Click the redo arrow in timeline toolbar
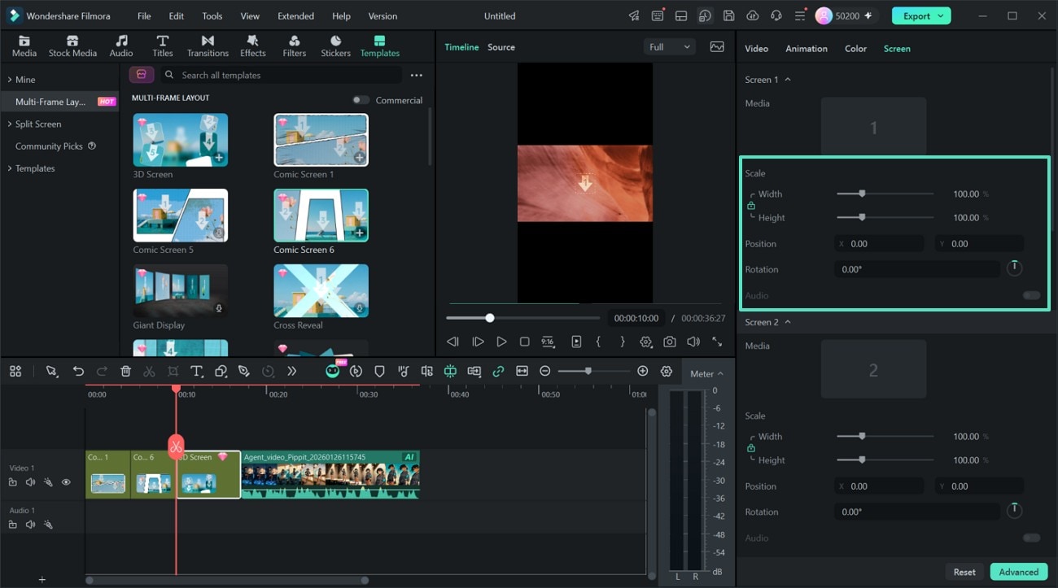1058x588 pixels. pyautogui.click(x=102, y=371)
